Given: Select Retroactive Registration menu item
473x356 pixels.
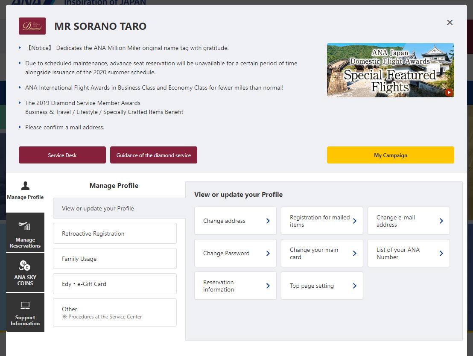Looking at the screenshot, I should point(115,233).
